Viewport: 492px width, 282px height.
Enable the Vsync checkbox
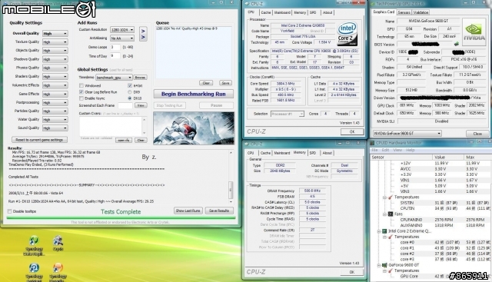pyautogui.click(x=81, y=98)
